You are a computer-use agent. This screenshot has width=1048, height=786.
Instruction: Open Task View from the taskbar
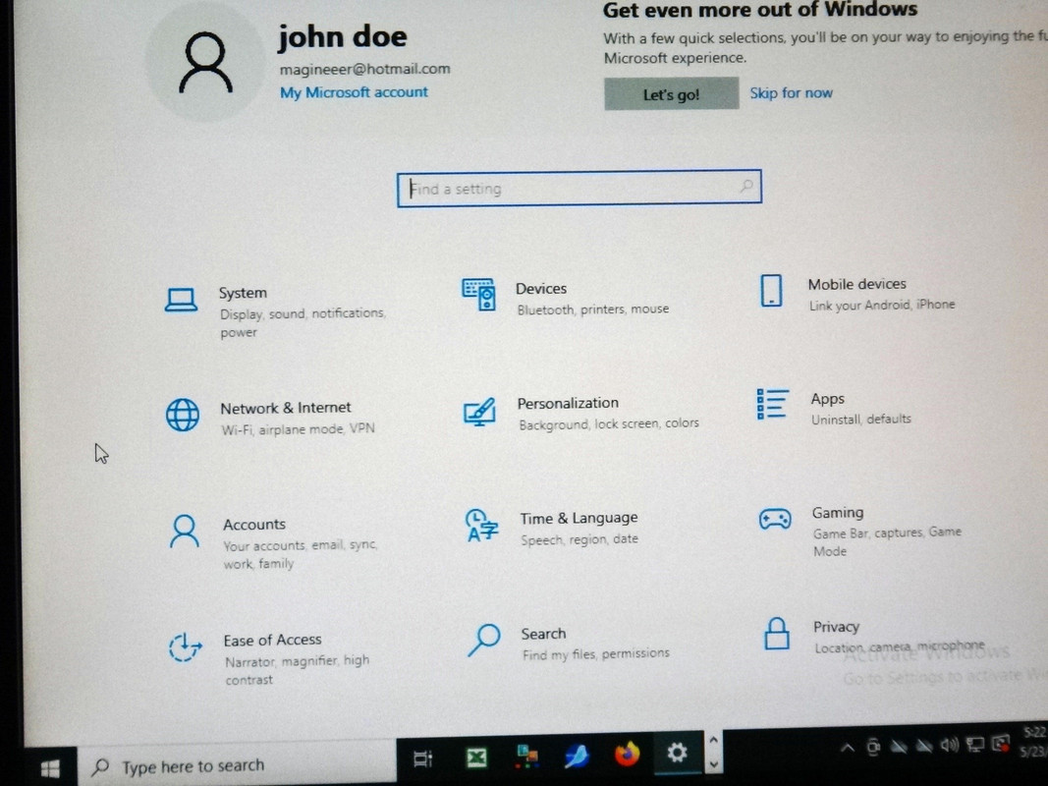422,759
